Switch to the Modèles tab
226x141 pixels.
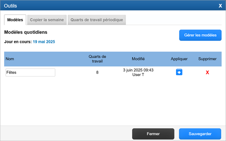(15, 20)
